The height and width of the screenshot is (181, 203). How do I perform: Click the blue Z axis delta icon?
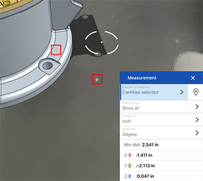(129, 176)
